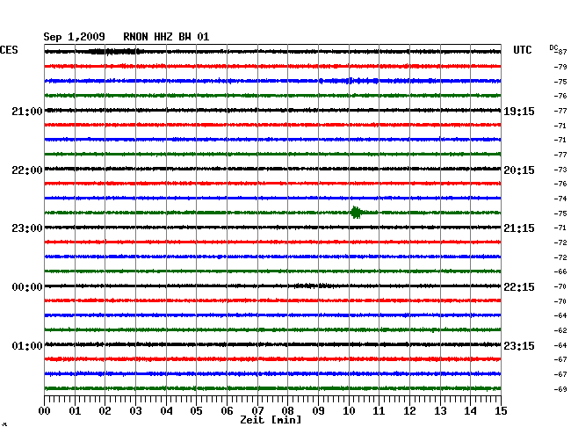Click the 23:15 UTC time label
The image size is (571, 434).
pyautogui.click(x=519, y=345)
